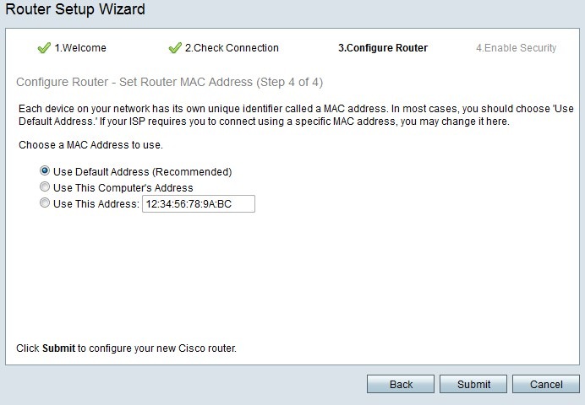Viewport: 585px width, 405px height.
Task: Click the green checkmark beside Welcome step
Action: pyautogui.click(x=44, y=48)
